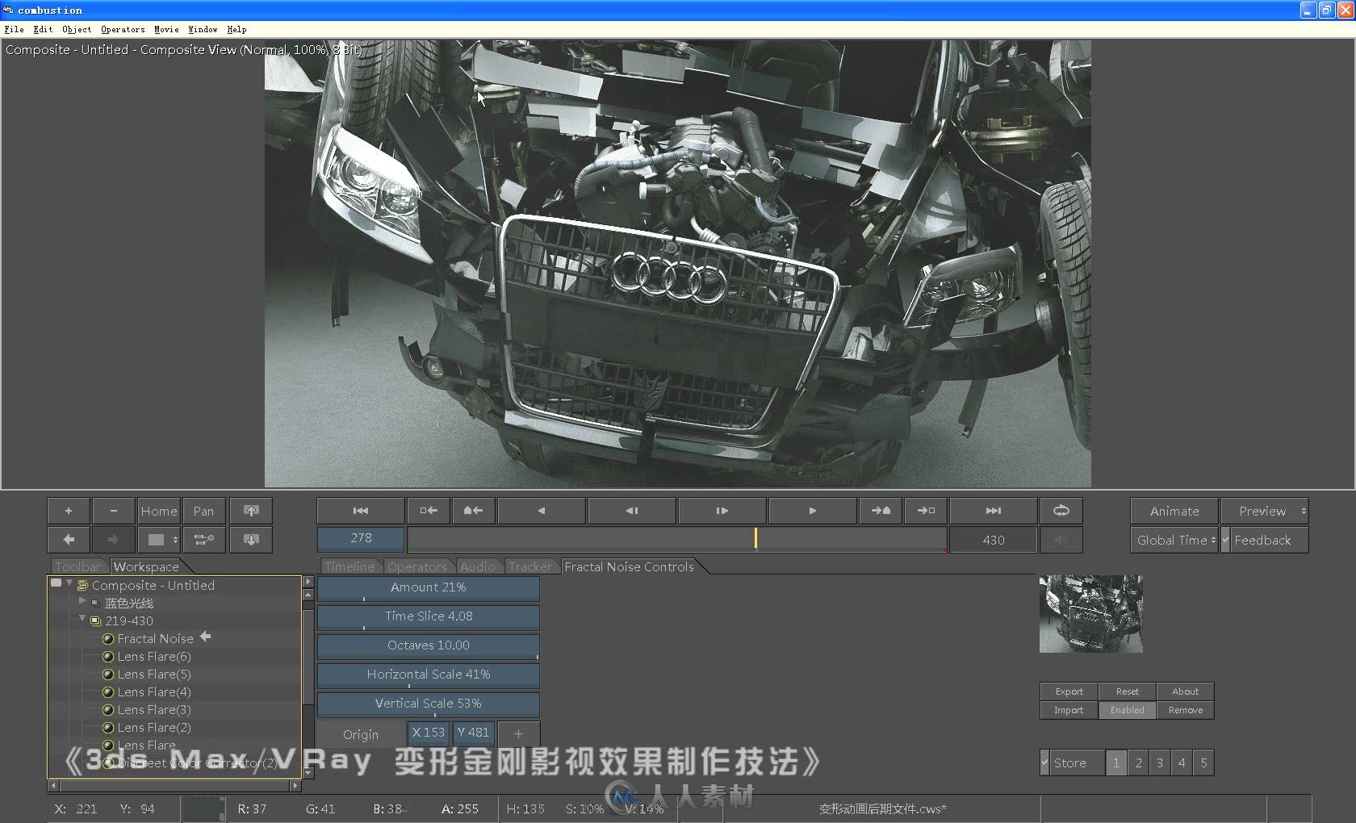Toggle the checkbox beside Store
Screen dimensions: 1356x823
coord(1045,762)
